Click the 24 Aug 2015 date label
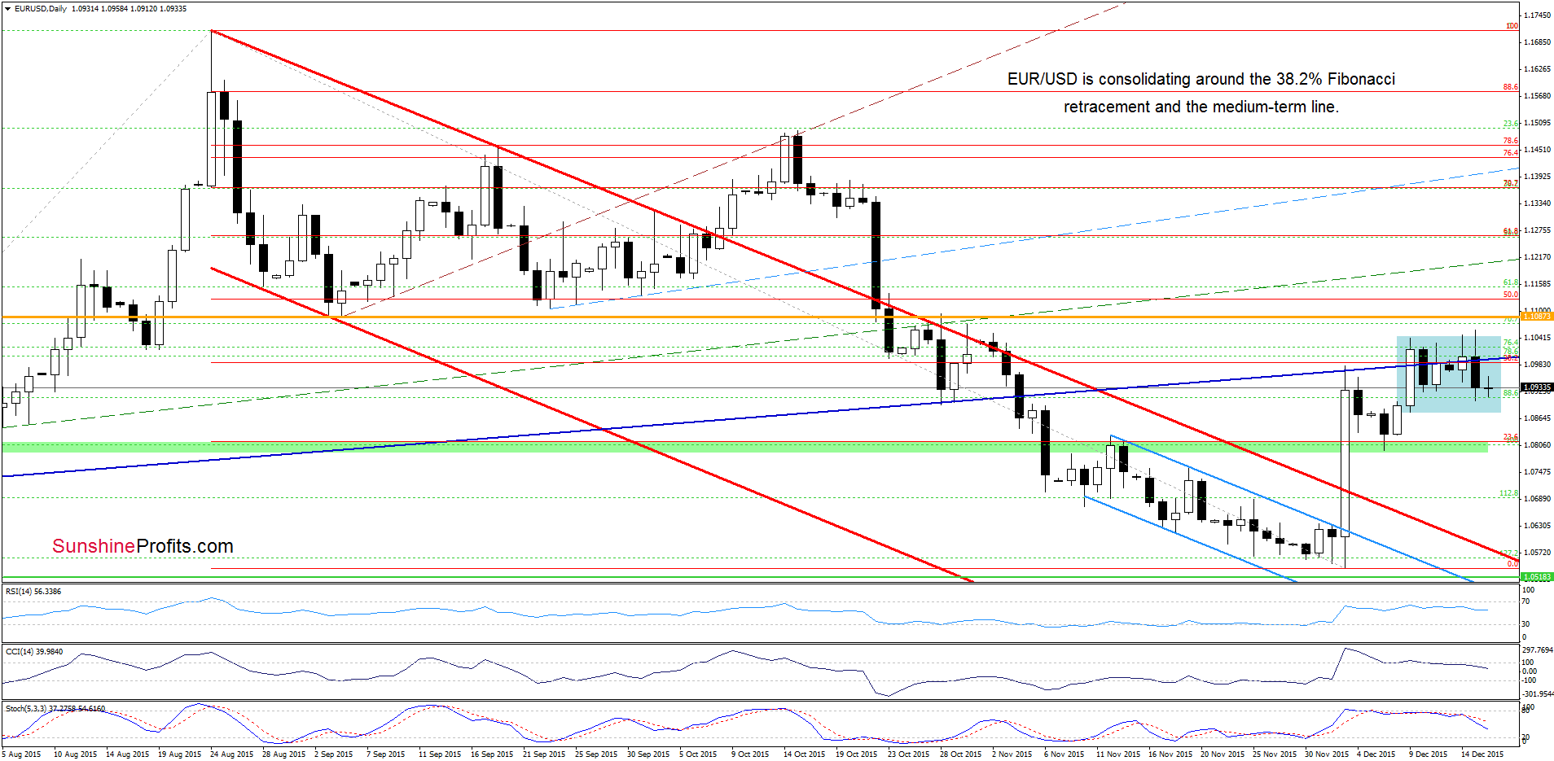 (x=232, y=754)
